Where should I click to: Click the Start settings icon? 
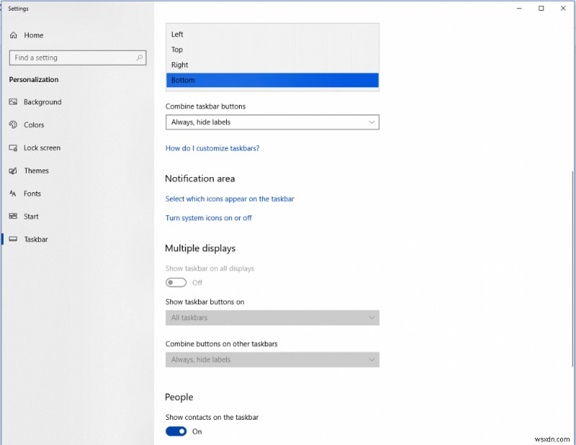[13, 216]
